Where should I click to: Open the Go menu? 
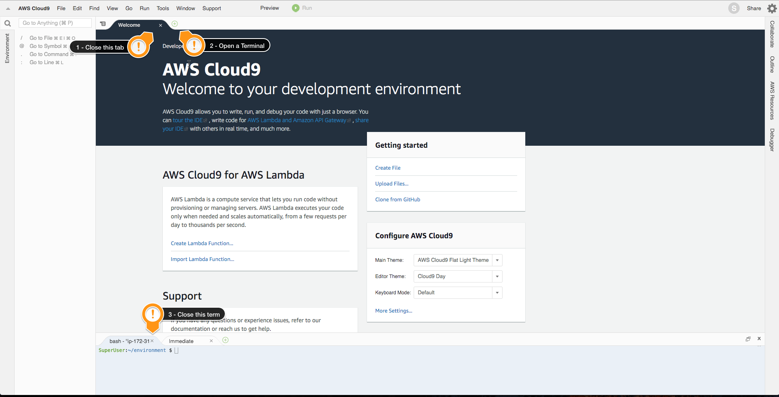coord(129,8)
